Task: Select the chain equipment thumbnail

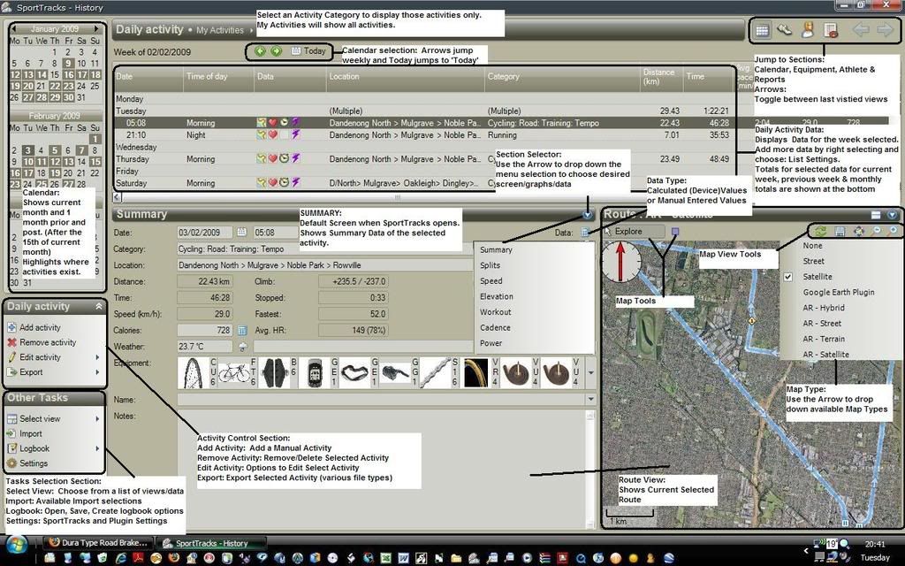Action: 435,373
